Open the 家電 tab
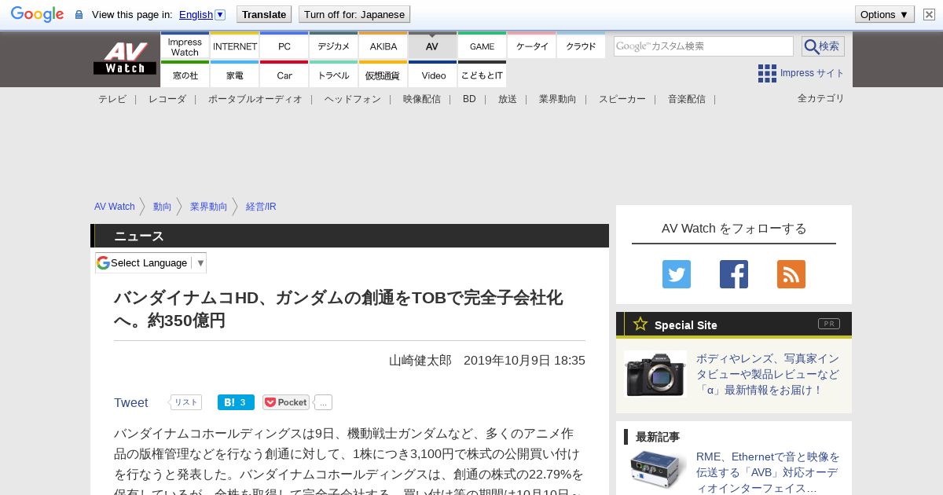The width and height of the screenshot is (943, 495). 235,75
